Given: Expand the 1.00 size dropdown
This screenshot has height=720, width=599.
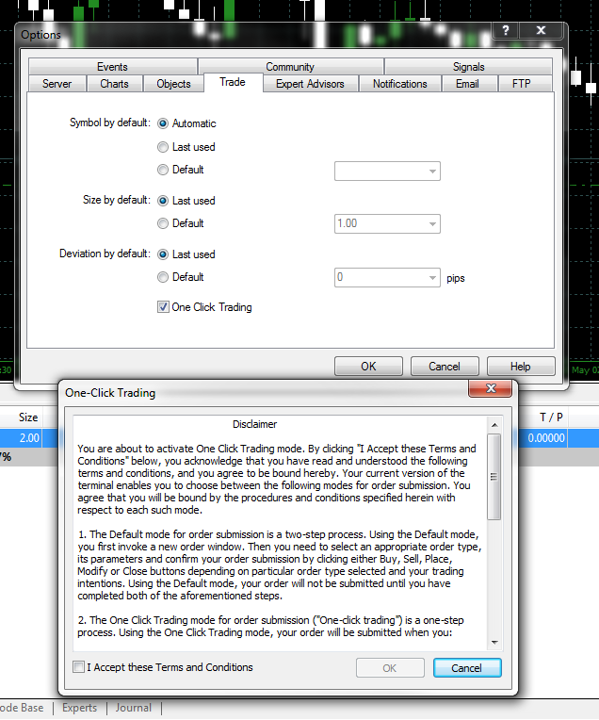Looking at the screenshot, I should click(432, 224).
